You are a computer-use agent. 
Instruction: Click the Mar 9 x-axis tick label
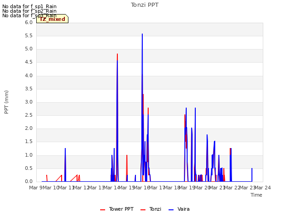tap(36, 188)
